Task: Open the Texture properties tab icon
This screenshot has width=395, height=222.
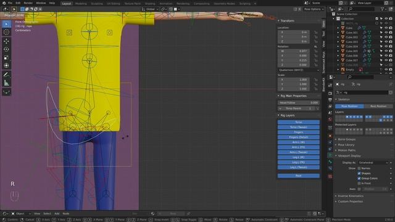Action: 330,176
